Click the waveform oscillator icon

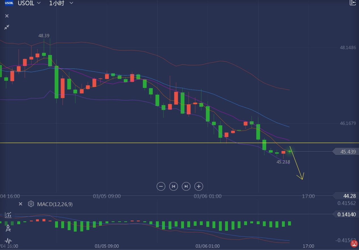(x=8, y=241)
